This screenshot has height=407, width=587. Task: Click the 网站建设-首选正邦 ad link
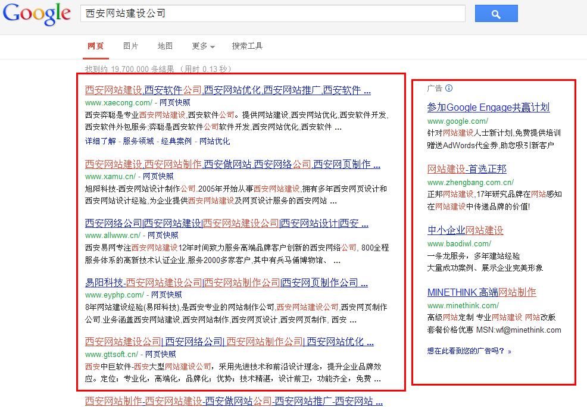tap(467, 169)
